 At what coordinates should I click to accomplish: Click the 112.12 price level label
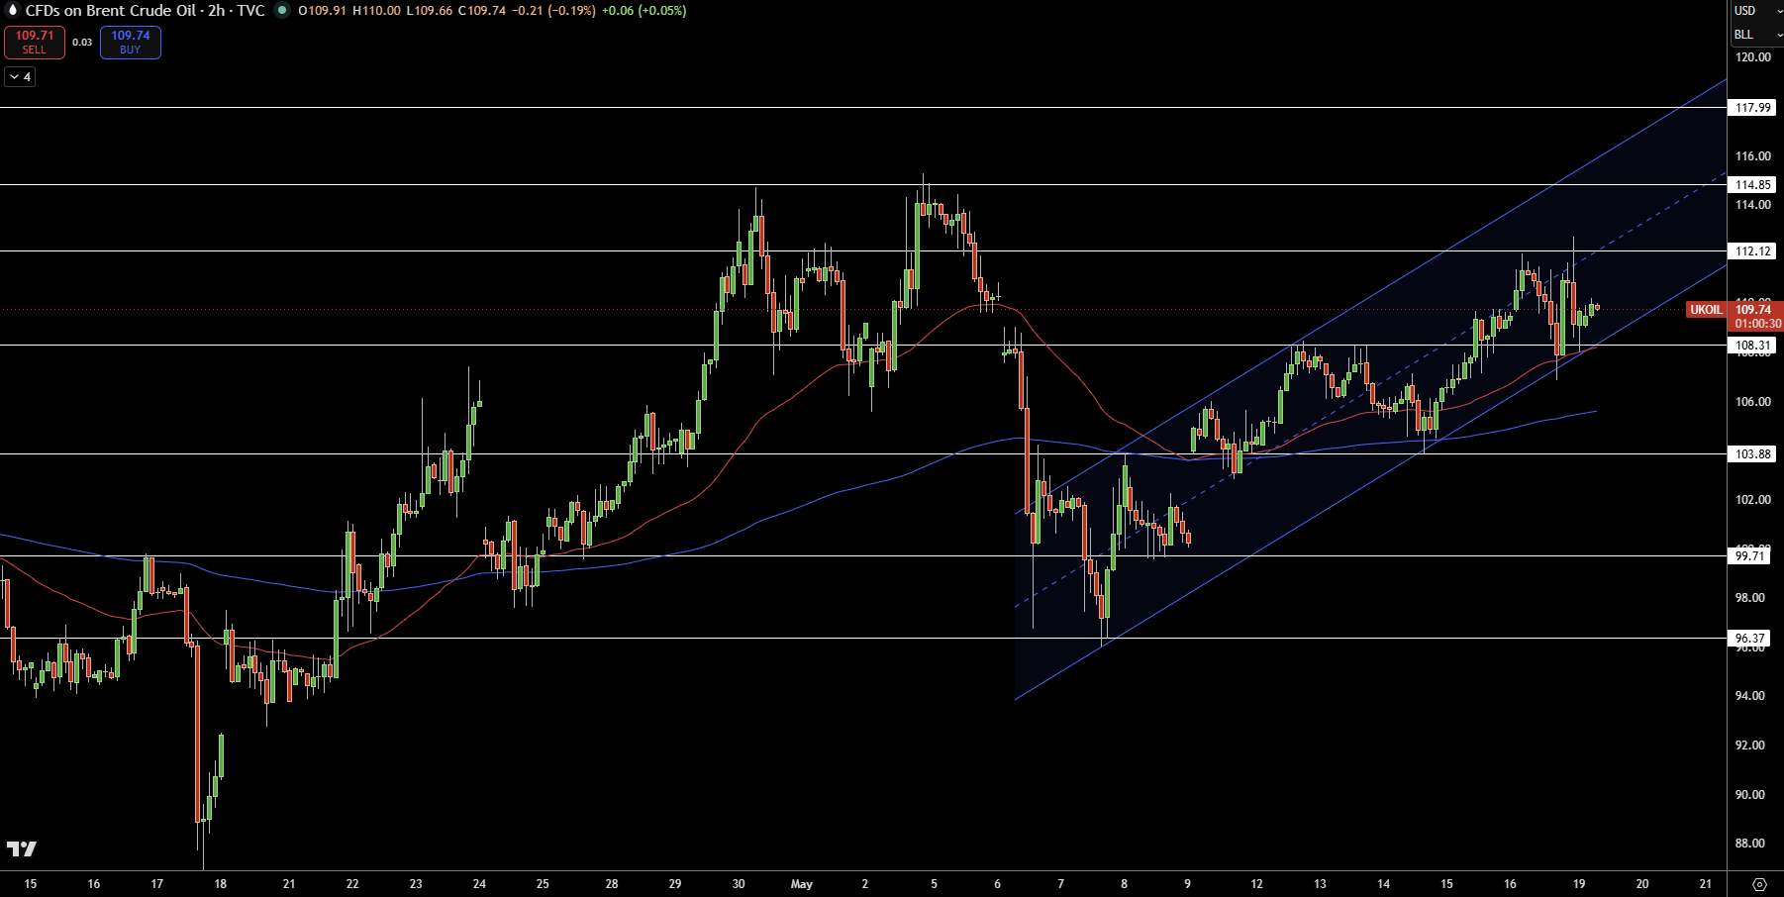click(1753, 251)
